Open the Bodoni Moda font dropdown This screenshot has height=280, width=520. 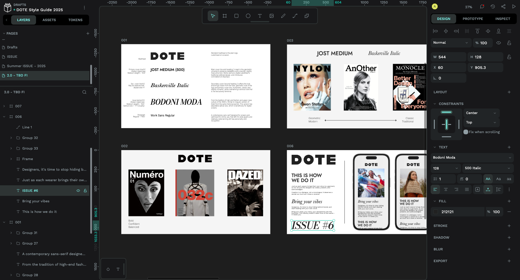[x=472, y=157]
